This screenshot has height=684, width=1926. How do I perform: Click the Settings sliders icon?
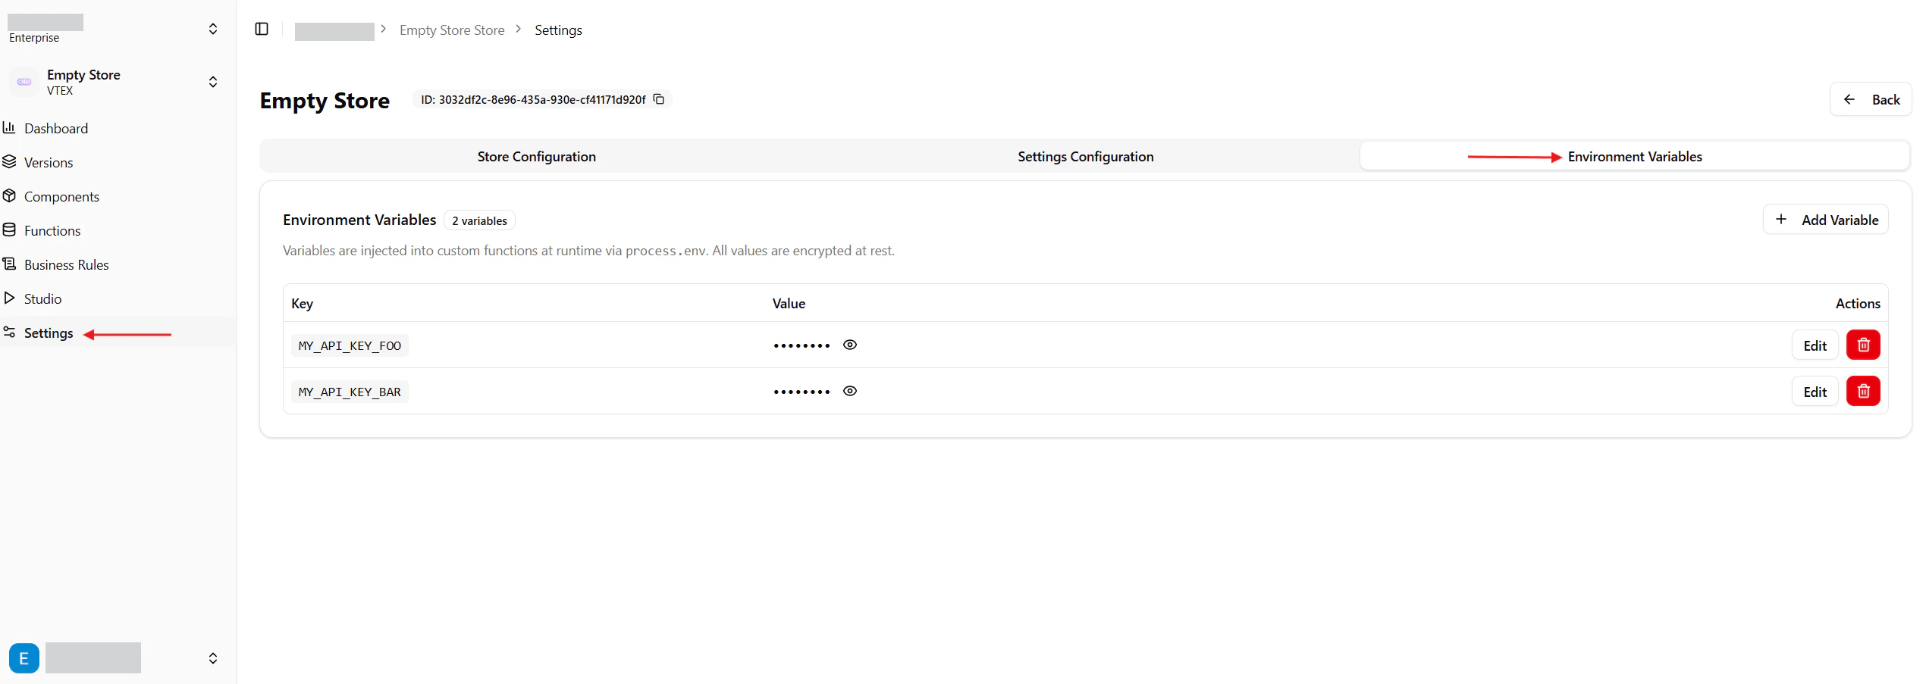(9, 333)
